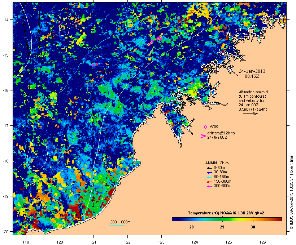Click the longitude axis label 122
The height and width of the screenshot is (245, 296).
[127, 242]
